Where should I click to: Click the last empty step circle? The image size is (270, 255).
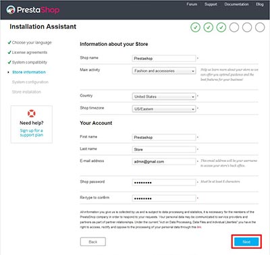click(x=260, y=27)
